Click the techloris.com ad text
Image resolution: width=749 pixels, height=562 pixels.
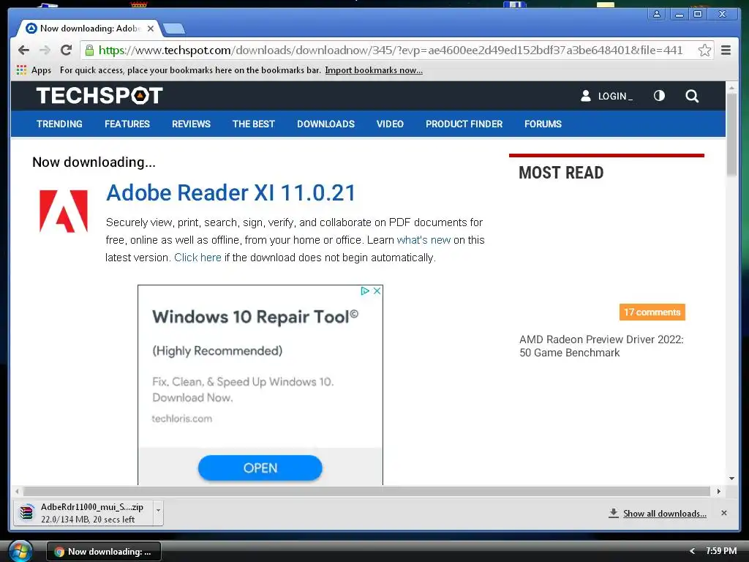click(182, 419)
